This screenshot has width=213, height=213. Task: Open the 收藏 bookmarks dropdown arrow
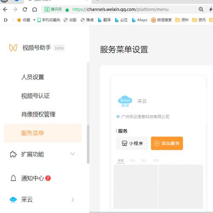pos(34,20)
